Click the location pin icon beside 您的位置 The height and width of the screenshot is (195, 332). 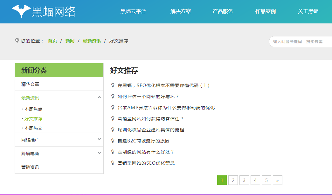pyautogui.click(x=17, y=41)
